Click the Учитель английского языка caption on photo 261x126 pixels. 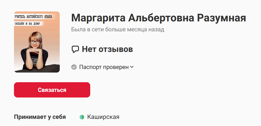point(33,17)
